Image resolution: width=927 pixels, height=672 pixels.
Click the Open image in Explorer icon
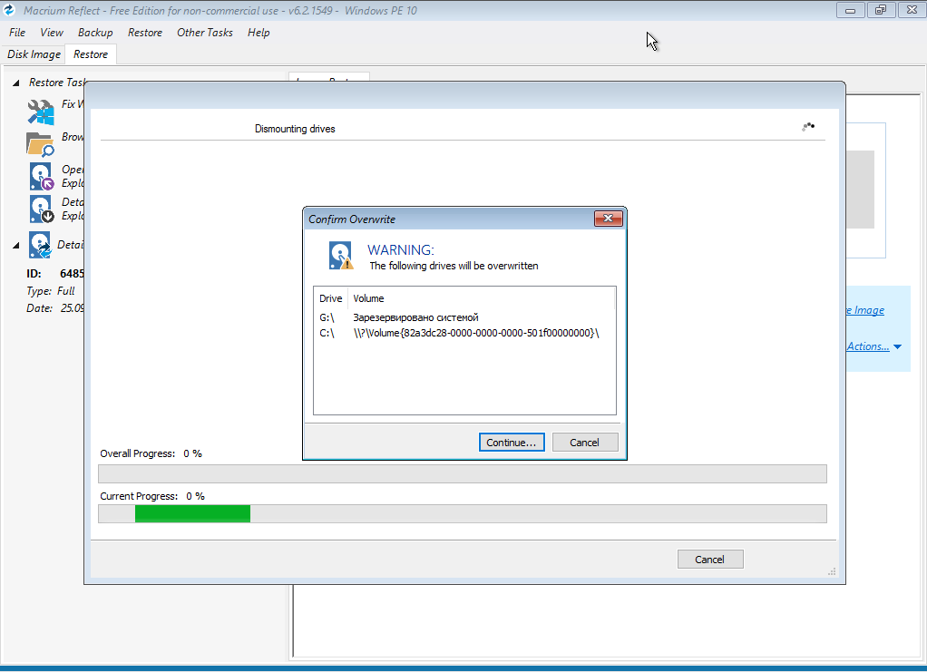pos(42,176)
